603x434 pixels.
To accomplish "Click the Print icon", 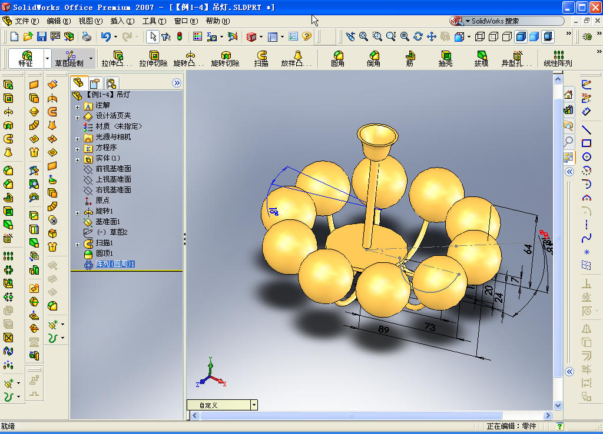I will click(x=87, y=36).
